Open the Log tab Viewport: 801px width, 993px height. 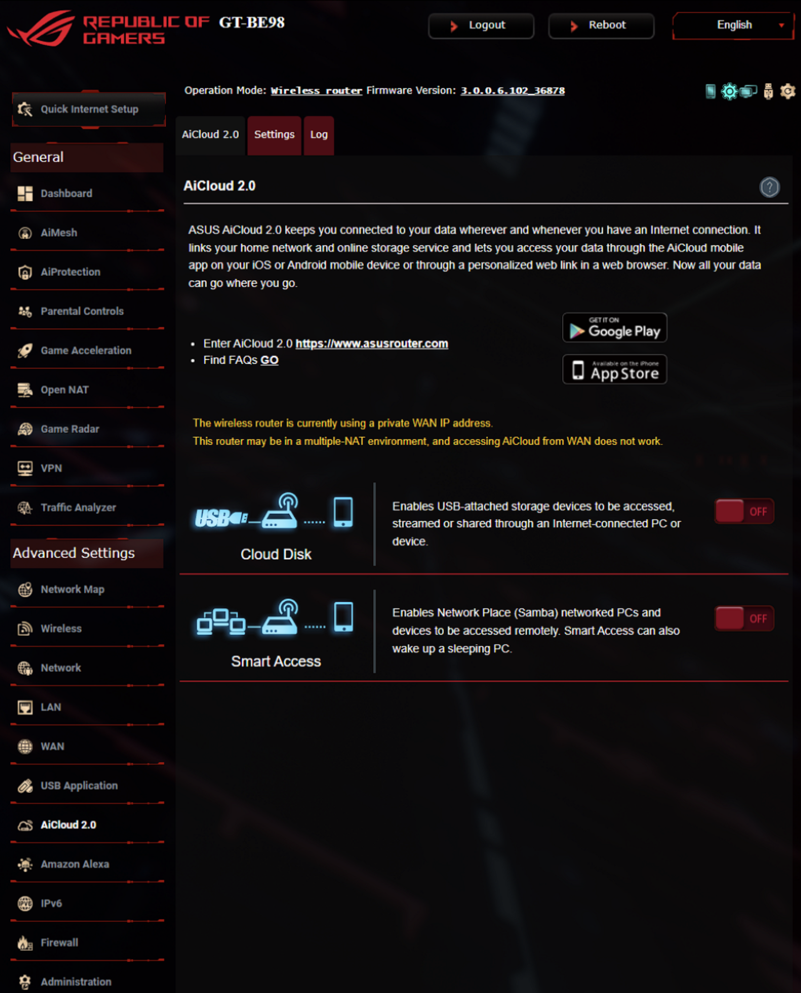point(318,135)
